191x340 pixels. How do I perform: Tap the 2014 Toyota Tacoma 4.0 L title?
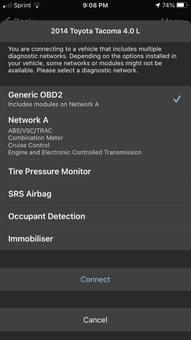(95, 31)
